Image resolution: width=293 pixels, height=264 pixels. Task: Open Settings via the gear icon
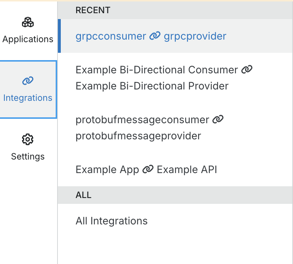(27, 140)
